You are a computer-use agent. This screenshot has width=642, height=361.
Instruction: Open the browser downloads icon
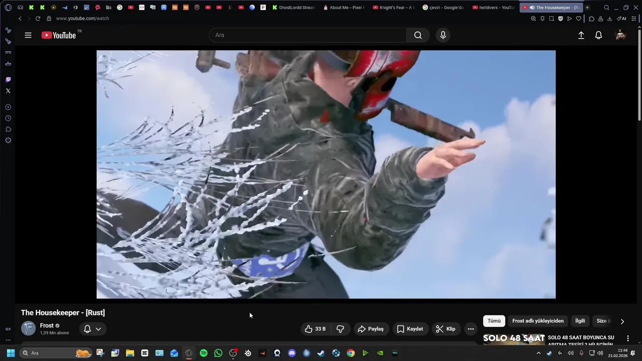[x=609, y=19]
